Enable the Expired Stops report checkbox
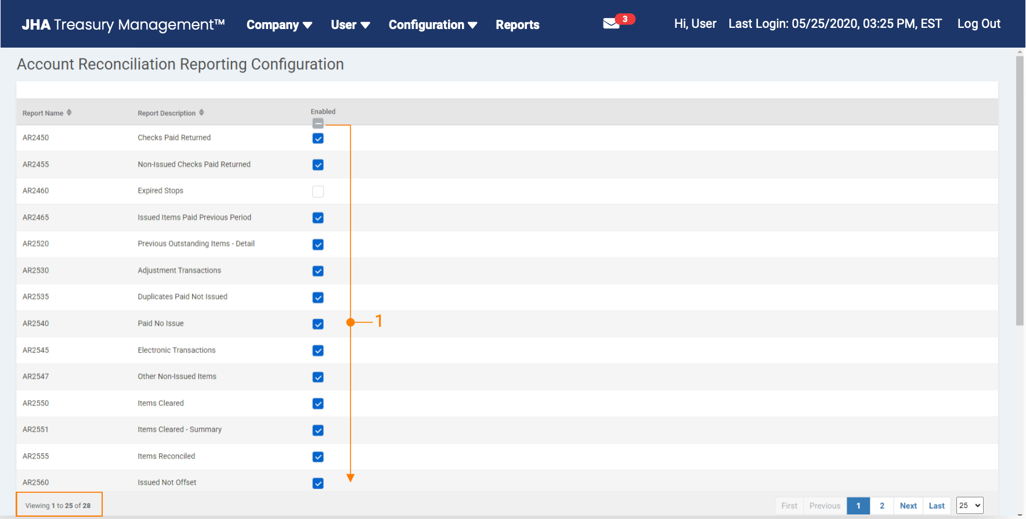The width and height of the screenshot is (1026, 519). (x=318, y=192)
